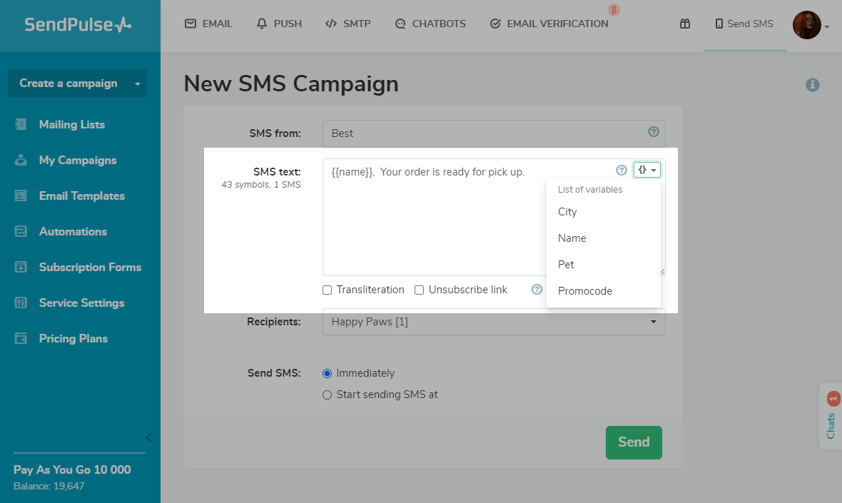Expand the Create a campaign arrow menu
Viewport: 842px width, 503px height.
coord(138,83)
